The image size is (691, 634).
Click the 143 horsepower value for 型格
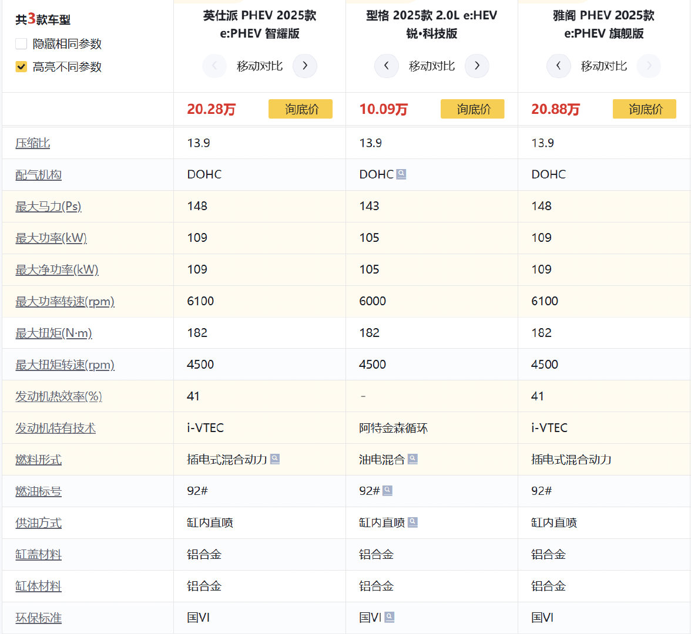pos(369,206)
